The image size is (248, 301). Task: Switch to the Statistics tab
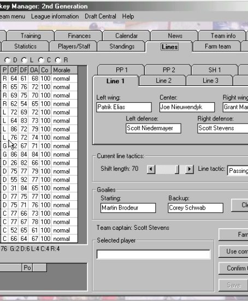25,47
